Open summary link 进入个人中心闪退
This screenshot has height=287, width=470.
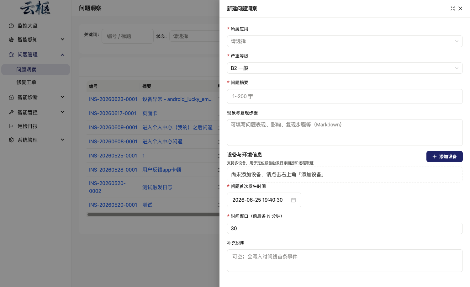point(162,141)
